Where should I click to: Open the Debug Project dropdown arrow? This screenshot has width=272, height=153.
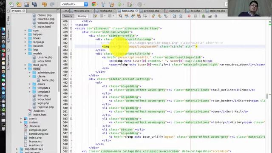click(x=134, y=4)
